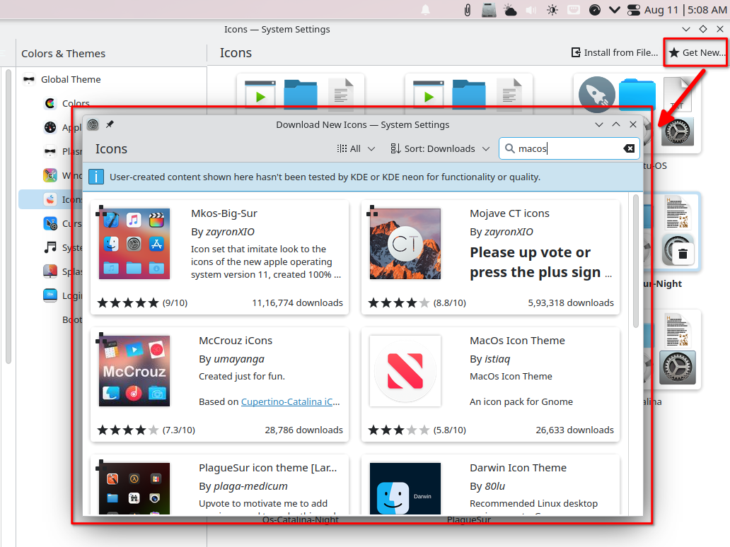The width and height of the screenshot is (730, 547).
Task: Click the blue info icon in the banner
Action: tap(96, 177)
